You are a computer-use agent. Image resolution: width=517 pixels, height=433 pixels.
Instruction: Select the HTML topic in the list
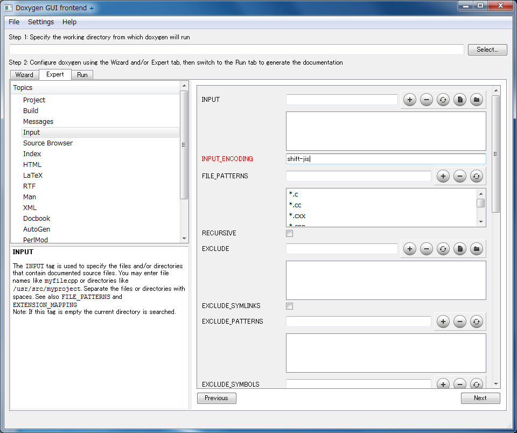tap(33, 164)
